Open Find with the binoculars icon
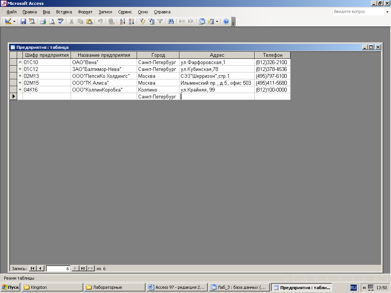Screen dimensions: 391x293 [x=171, y=21]
